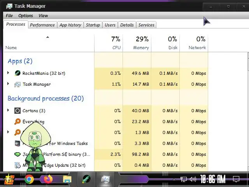249x187 pixels.
Task: Click the Apps (2) group heading
Action: click(x=20, y=61)
